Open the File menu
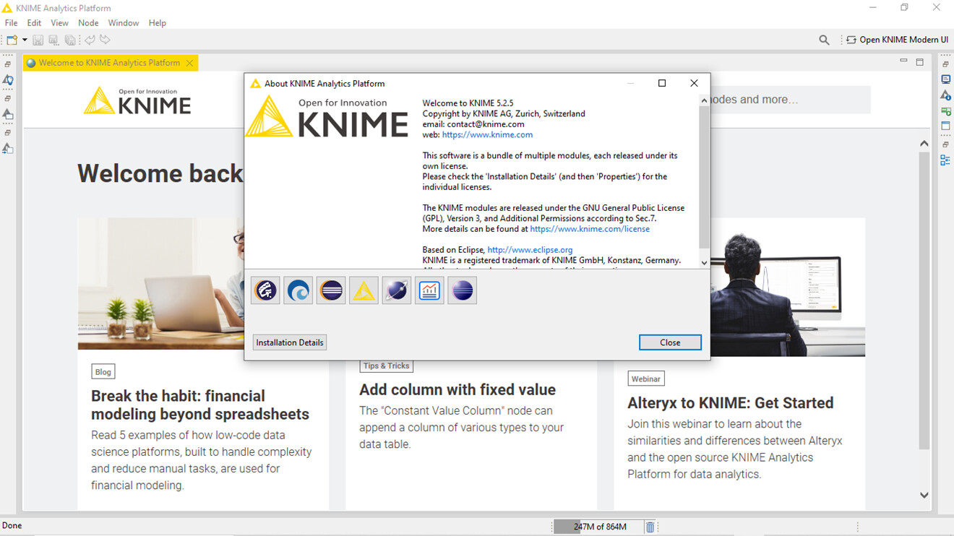 11,23
